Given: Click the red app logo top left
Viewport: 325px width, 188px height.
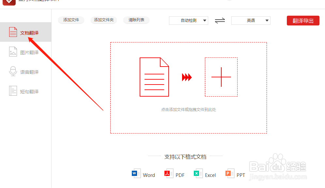Looking at the screenshot, I should tap(9, 3).
